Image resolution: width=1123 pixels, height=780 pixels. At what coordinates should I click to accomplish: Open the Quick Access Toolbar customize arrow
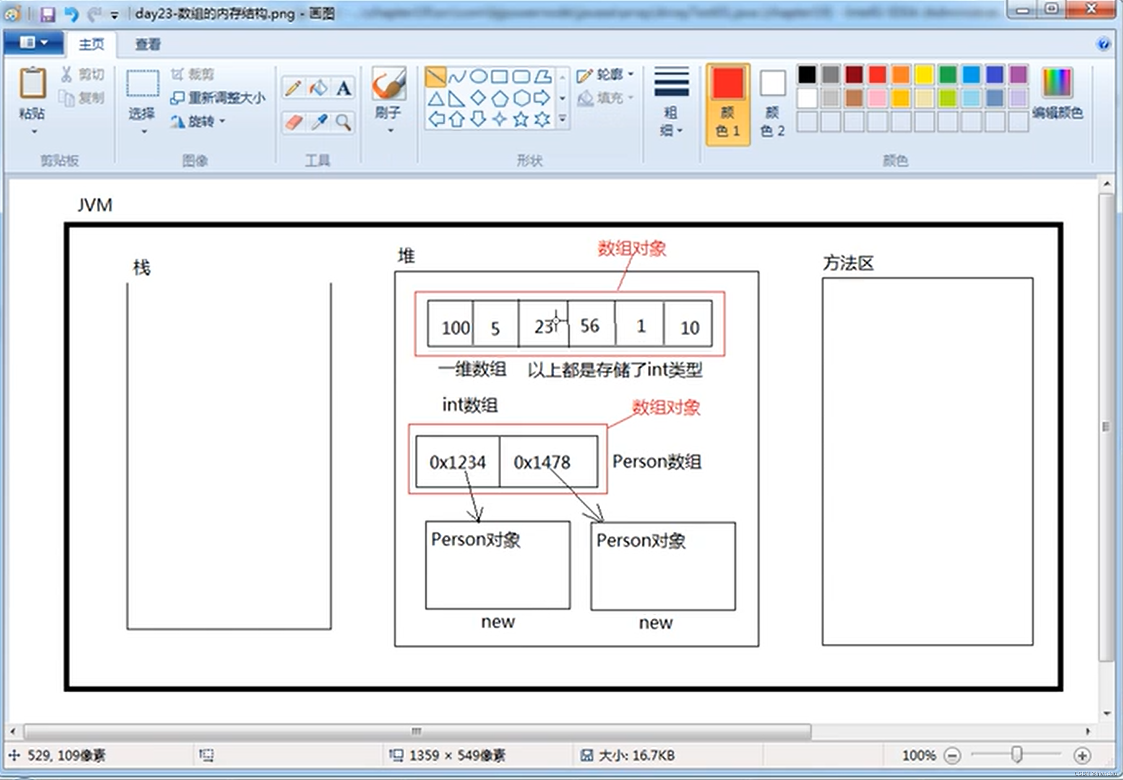tap(115, 16)
